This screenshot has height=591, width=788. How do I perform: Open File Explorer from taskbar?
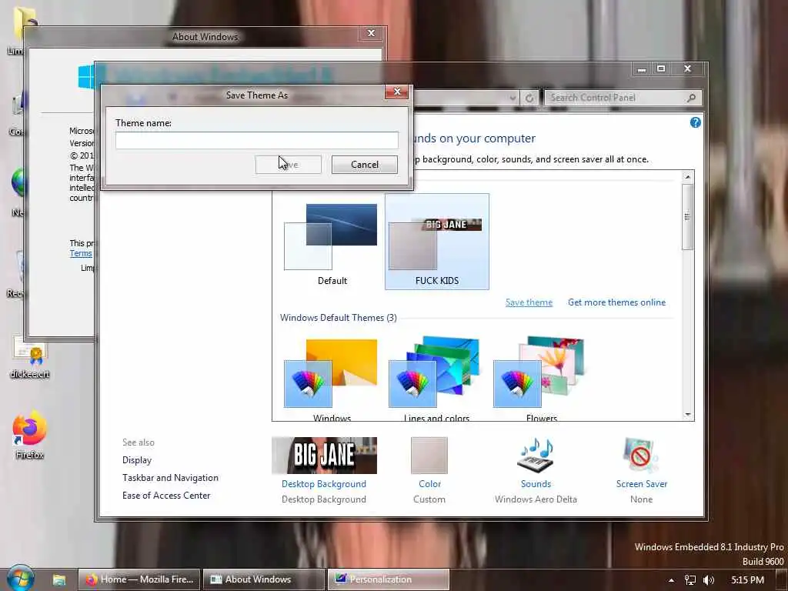[58, 579]
